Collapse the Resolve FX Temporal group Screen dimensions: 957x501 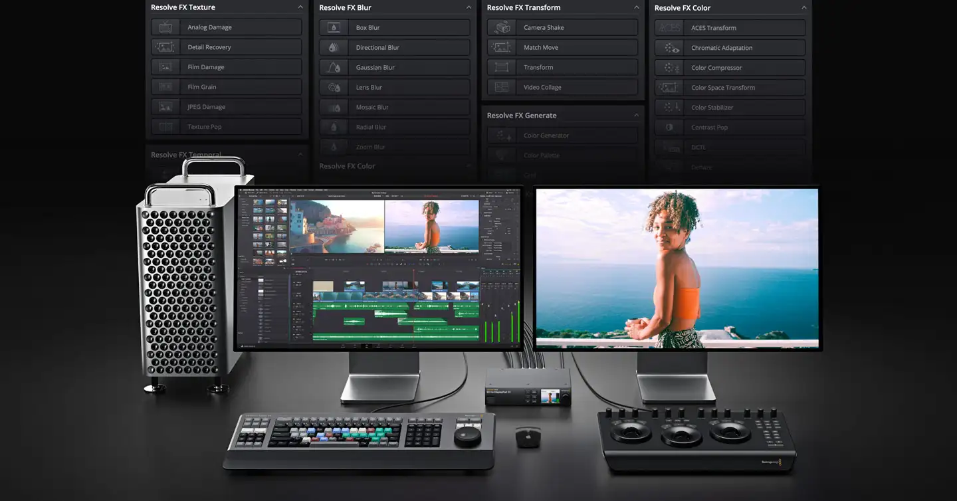tap(300, 155)
